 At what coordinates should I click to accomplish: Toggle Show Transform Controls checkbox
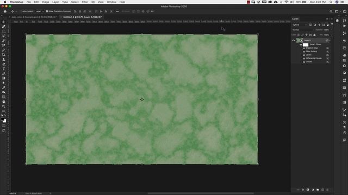click(x=47, y=11)
